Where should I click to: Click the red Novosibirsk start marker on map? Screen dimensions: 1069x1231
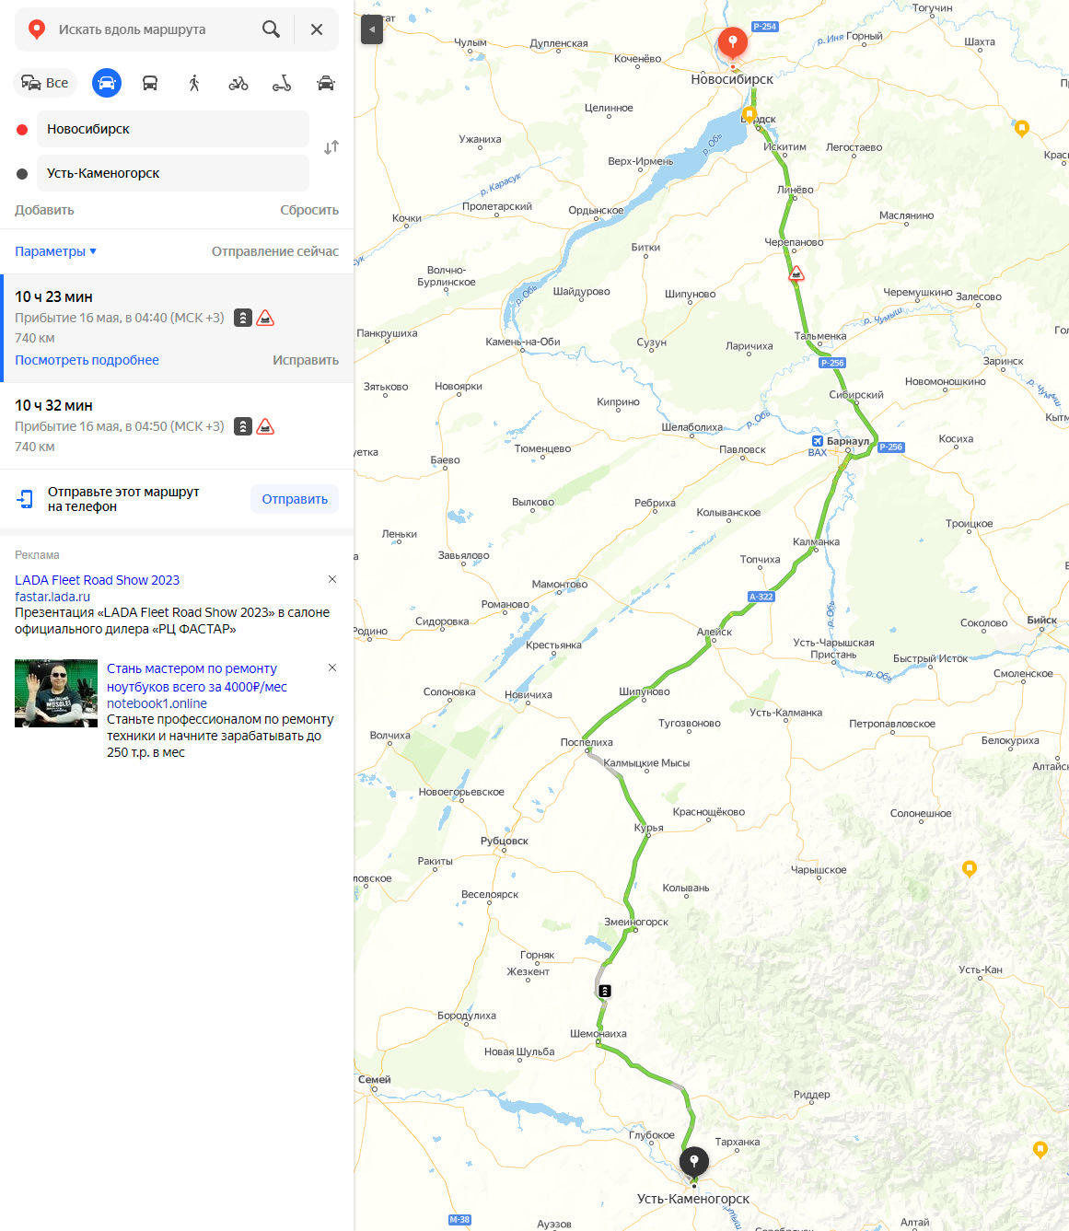pos(732,42)
